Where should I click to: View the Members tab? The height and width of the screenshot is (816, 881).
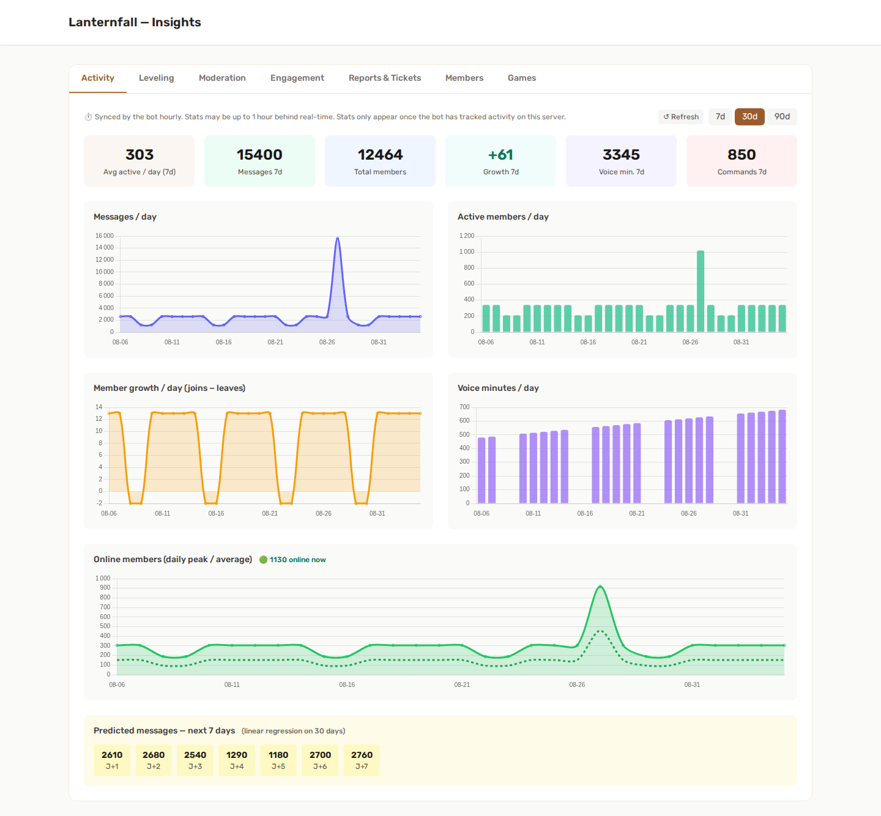point(464,78)
